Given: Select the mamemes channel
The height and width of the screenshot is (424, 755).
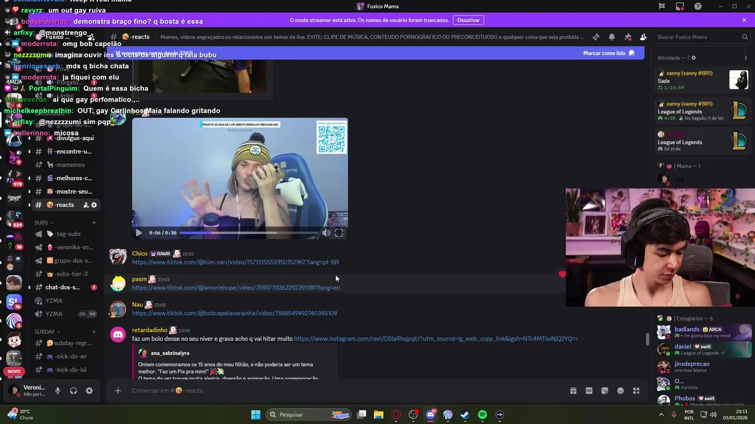Looking at the screenshot, I should pos(65,165).
